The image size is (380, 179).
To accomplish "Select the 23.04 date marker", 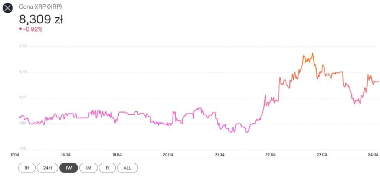I will pyautogui.click(x=322, y=155).
